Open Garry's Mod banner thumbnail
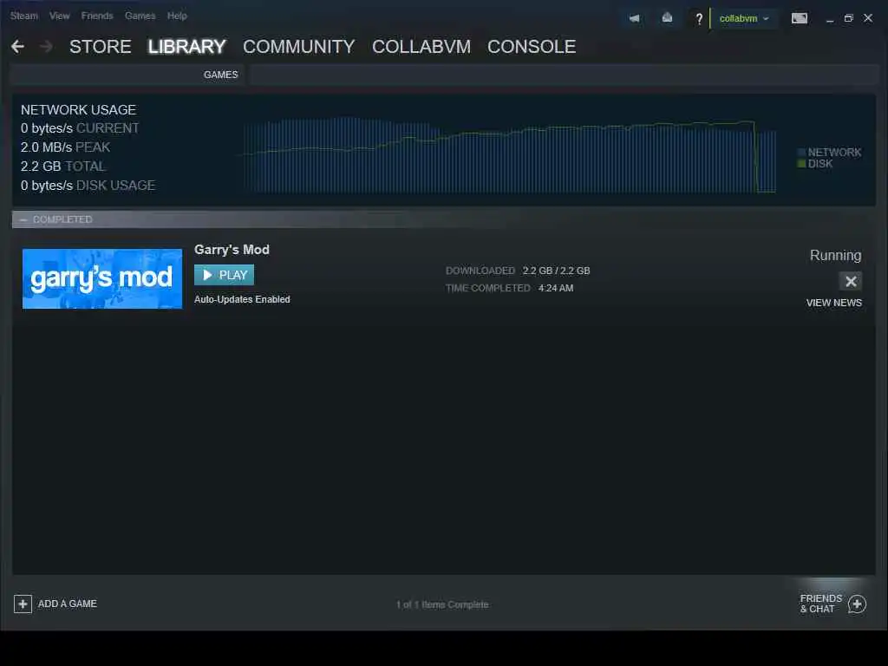This screenshot has width=888, height=666. pyautogui.click(x=102, y=278)
